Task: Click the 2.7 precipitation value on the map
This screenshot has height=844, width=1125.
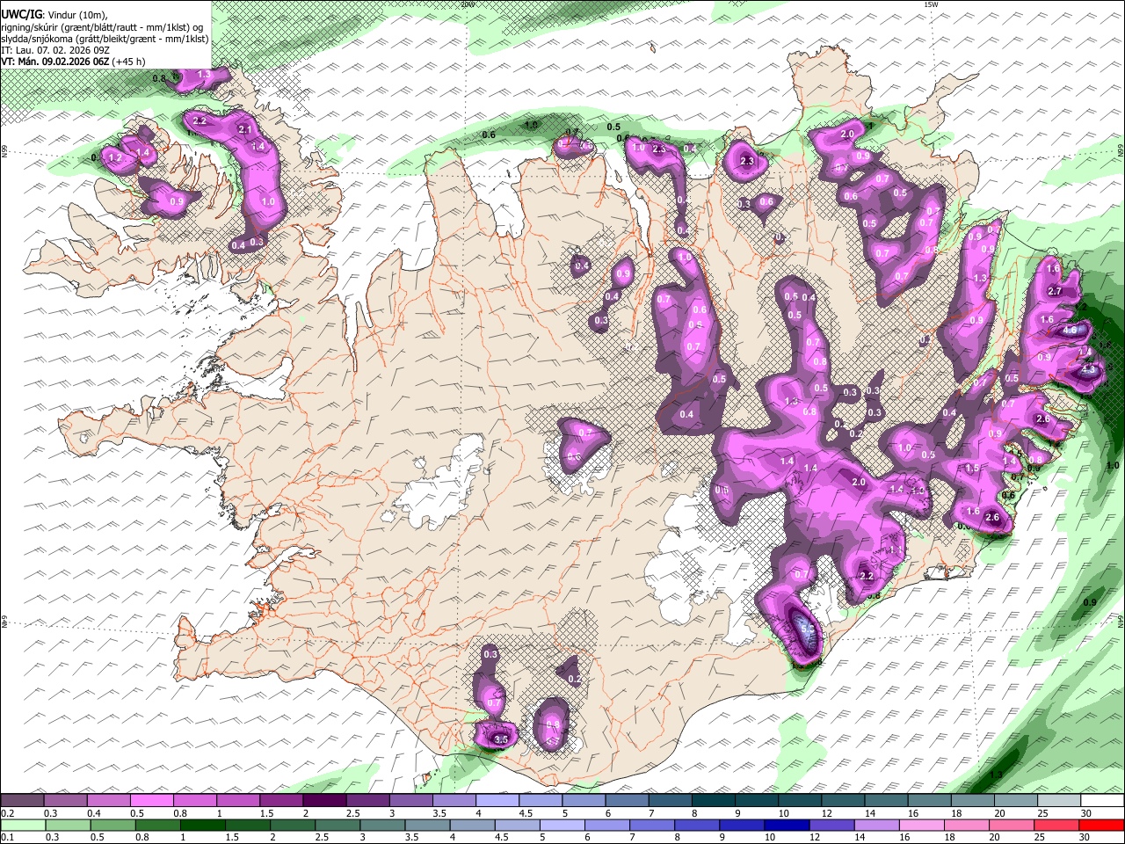Action: click(1056, 291)
